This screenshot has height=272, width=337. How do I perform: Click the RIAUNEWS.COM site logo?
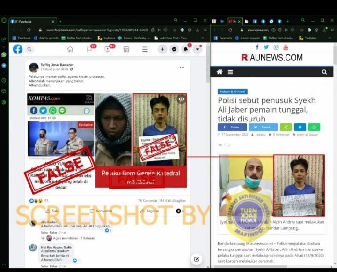coord(271,58)
